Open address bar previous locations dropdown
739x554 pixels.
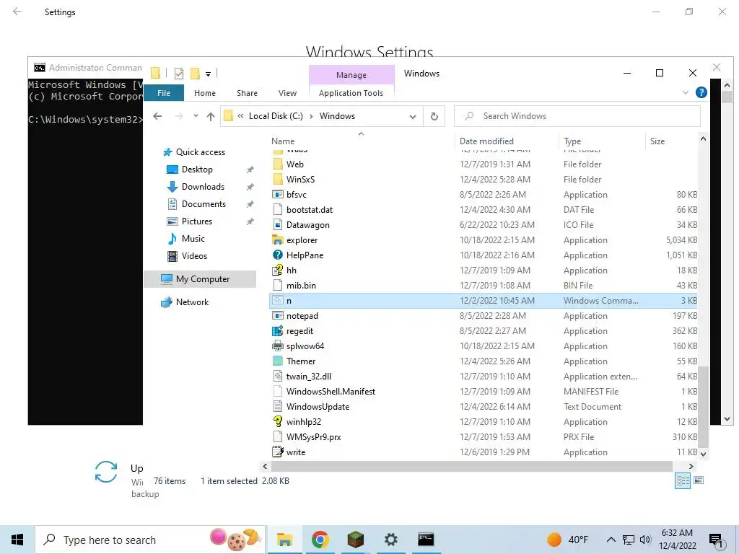point(412,116)
